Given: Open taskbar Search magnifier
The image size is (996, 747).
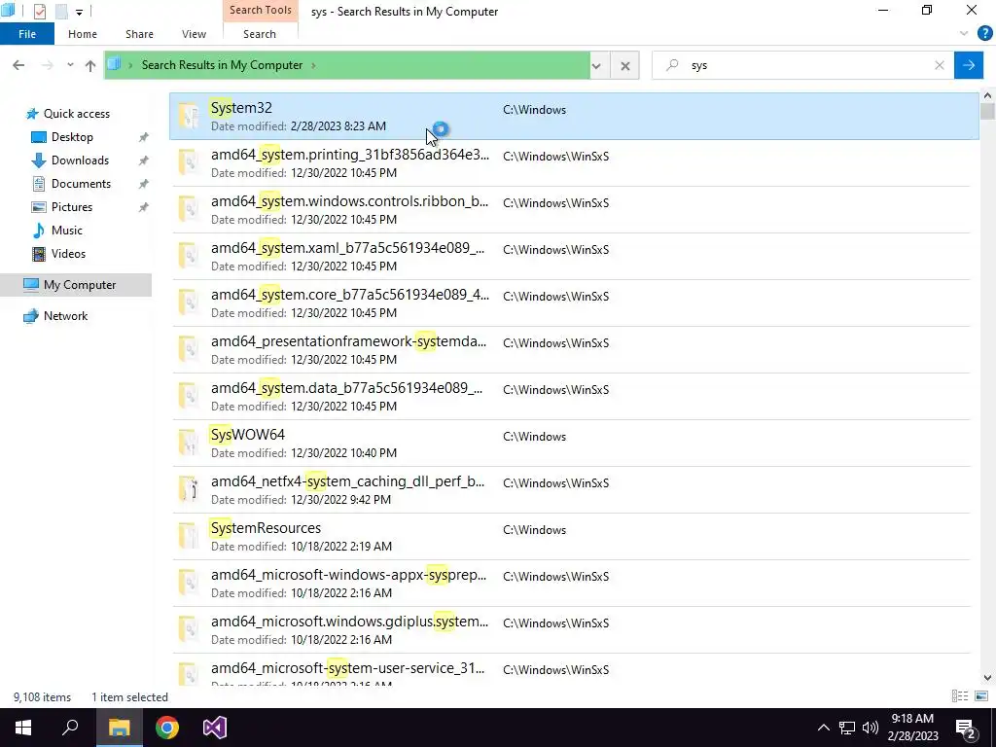Looking at the screenshot, I should pyautogui.click(x=70, y=728).
